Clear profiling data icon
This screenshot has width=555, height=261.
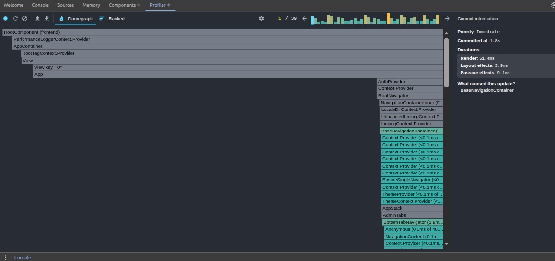coord(24,19)
